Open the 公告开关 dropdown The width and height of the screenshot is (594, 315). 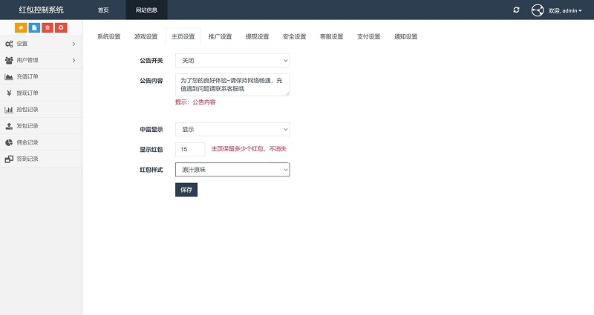[232, 61]
